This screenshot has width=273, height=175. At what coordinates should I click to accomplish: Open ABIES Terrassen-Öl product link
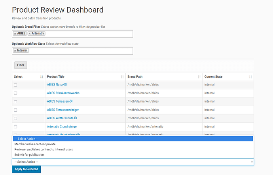[60, 101]
